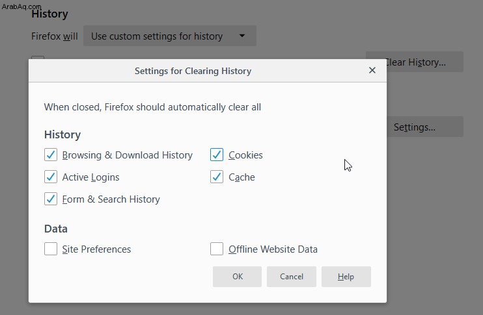Close the Settings for Clearing History dialog
Viewport: 483px width, 315px height.
click(x=372, y=70)
